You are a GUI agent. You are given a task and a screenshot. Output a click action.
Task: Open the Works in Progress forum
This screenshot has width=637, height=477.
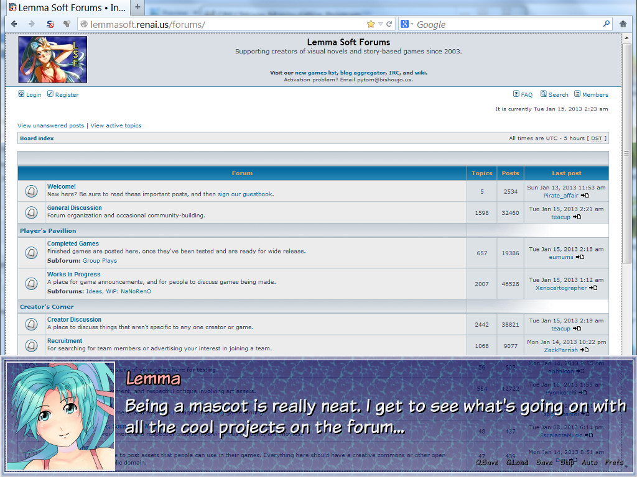[73, 274]
